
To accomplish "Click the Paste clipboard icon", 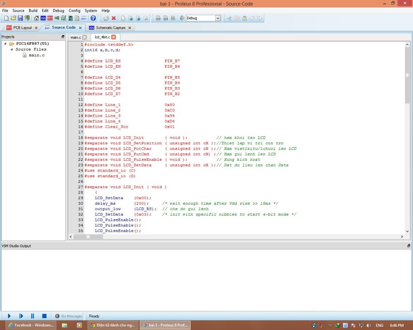I will [245, 18].
